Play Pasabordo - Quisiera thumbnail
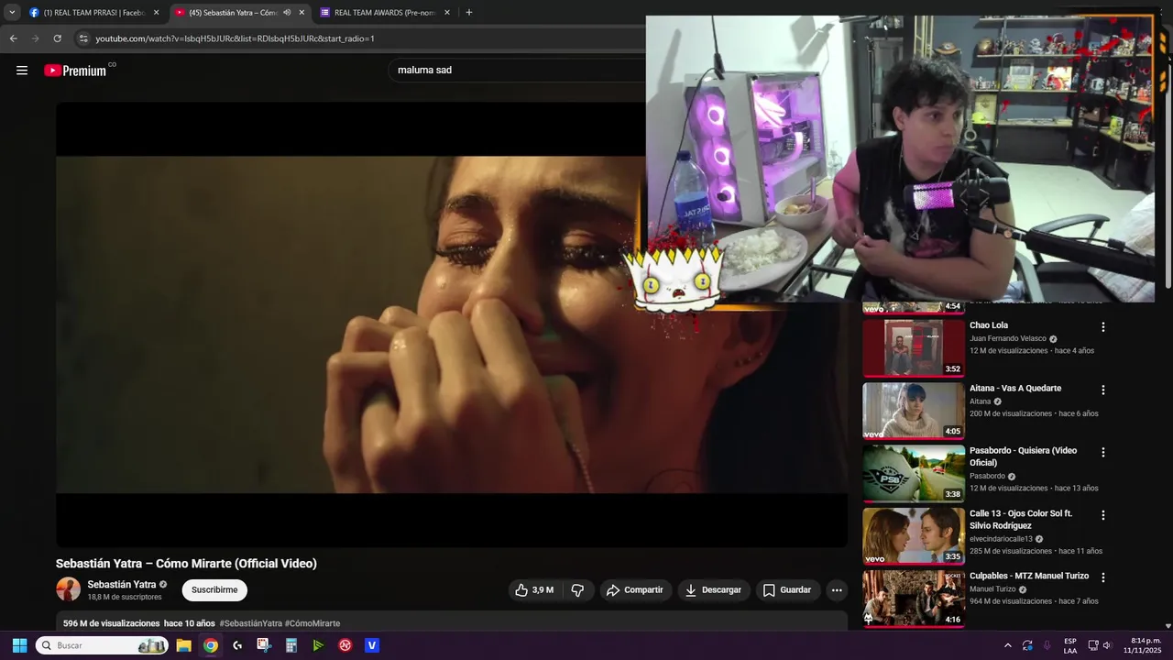This screenshot has width=1173, height=660. [914, 473]
